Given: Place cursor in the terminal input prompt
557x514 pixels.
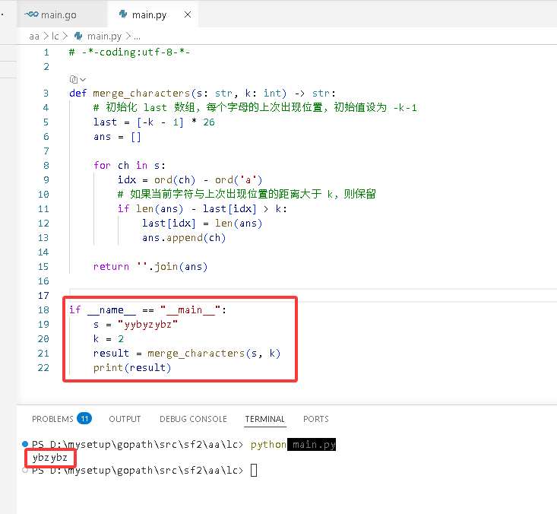Looking at the screenshot, I should 254,470.
